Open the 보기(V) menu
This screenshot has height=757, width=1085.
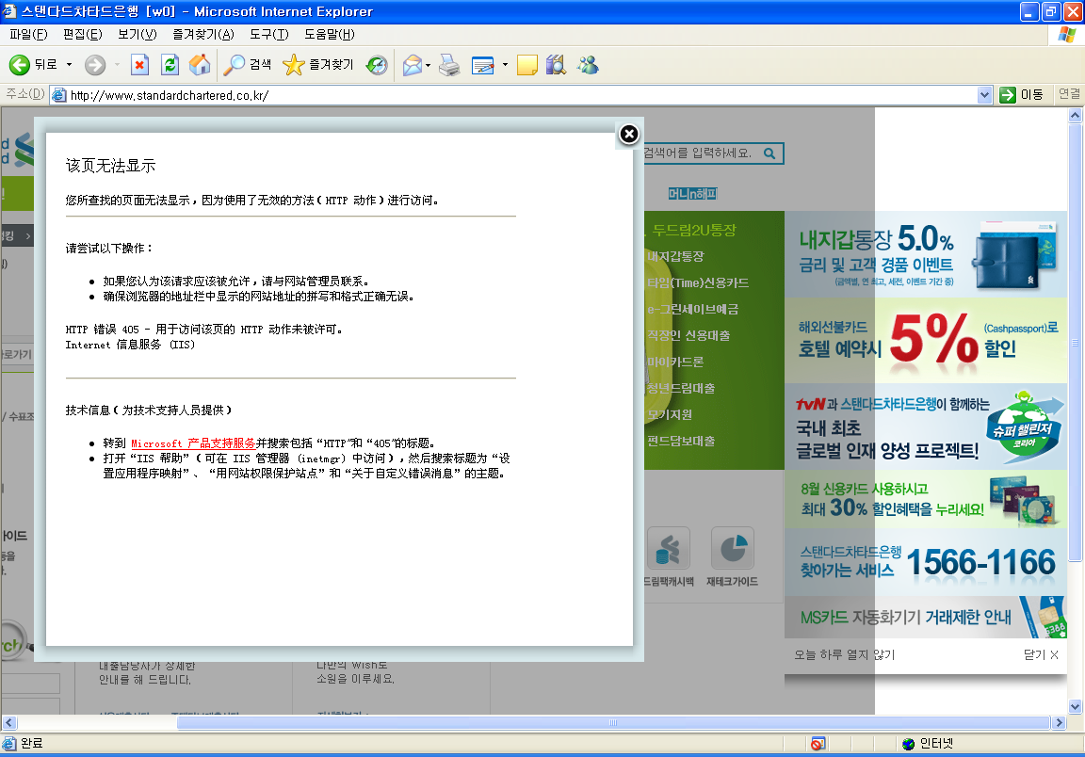coord(137,34)
